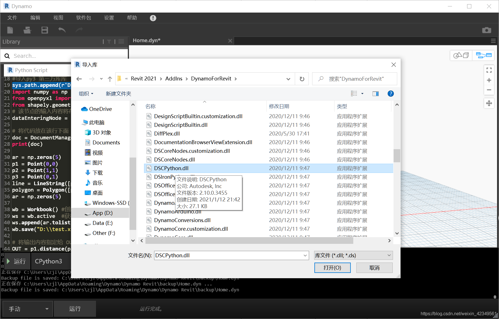Click the Redo arrow in Dynamo toolbar
This screenshot has width=499, height=319.
click(79, 30)
